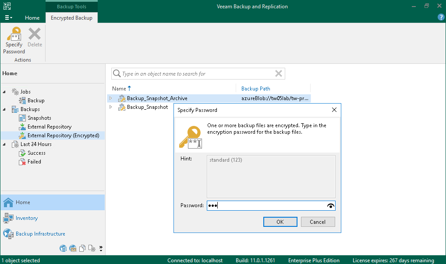Click the stacked pages icon in navigation footer
The image size is (446, 264).
tap(82, 248)
